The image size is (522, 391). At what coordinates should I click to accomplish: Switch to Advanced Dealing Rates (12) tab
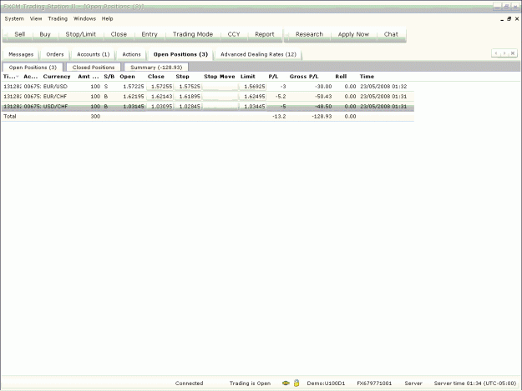(258, 54)
